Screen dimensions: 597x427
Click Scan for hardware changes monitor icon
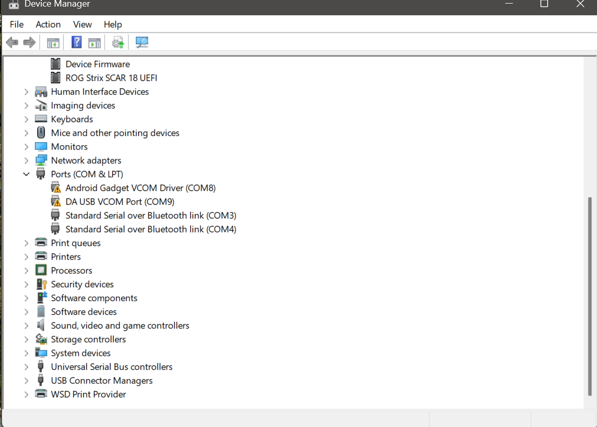pos(142,43)
